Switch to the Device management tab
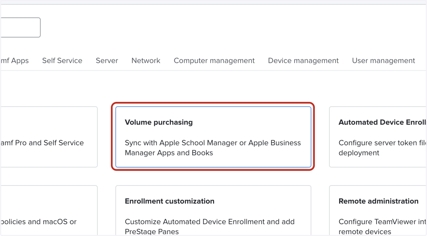This screenshot has height=236, width=427. (303, 61)
